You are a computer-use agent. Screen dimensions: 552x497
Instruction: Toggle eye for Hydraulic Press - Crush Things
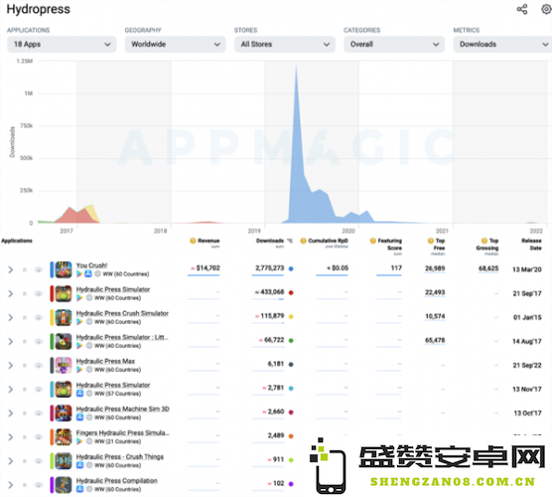coord(39,461)
